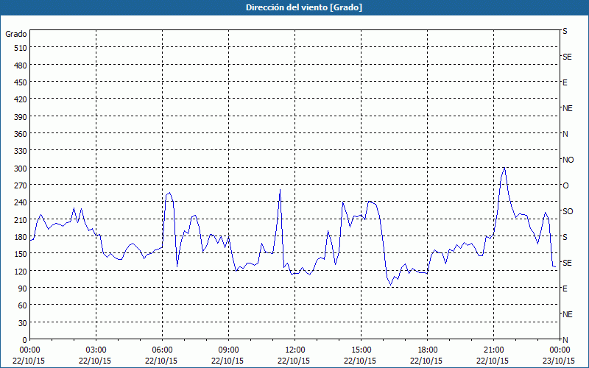589x368 pixels.
Task: Click the 'O' compass label on right axis
Action: [565, 185]
